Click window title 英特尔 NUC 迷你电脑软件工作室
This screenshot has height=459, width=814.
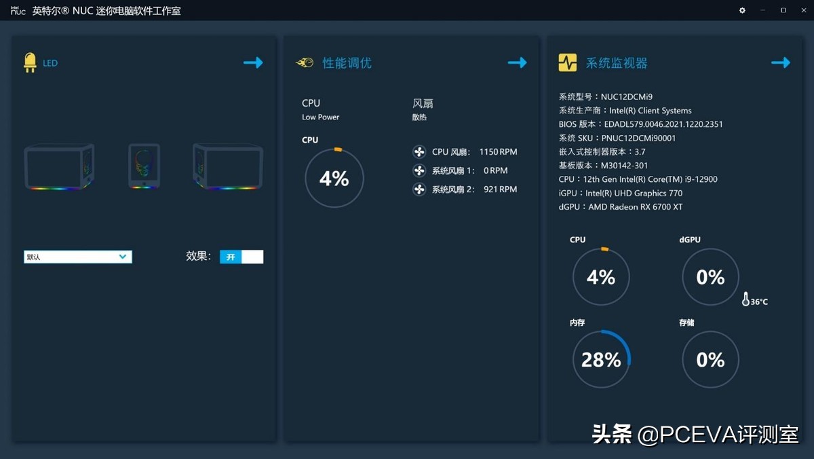pos(106,11)
